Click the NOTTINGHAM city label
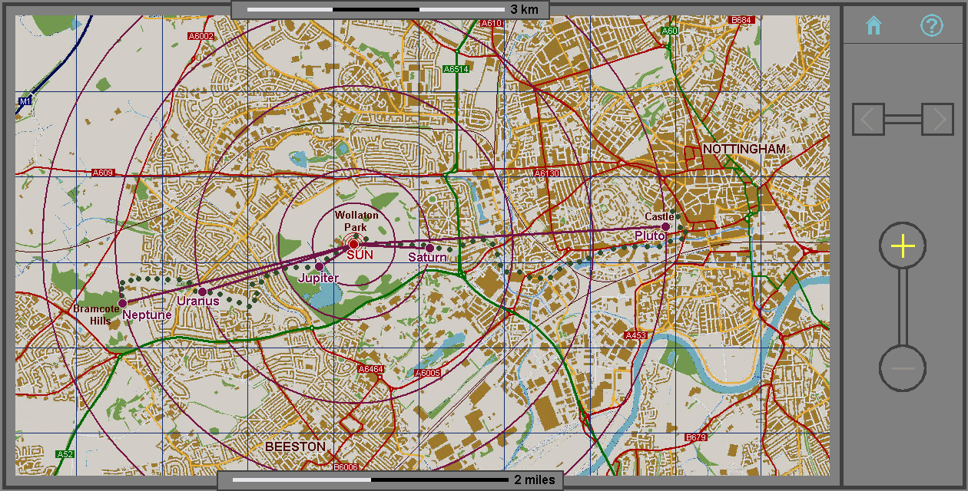 [x=744, y=149]
